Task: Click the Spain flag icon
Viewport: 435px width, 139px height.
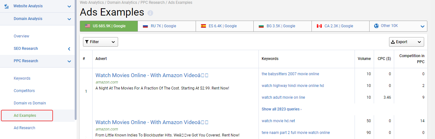Action: point(203,26)
